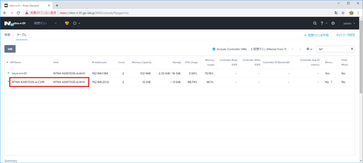Click the 2.33 GiB / 16 GiB storage cell
The height and width of the screenshot is (163, 363).
click(x=169, y=73)
